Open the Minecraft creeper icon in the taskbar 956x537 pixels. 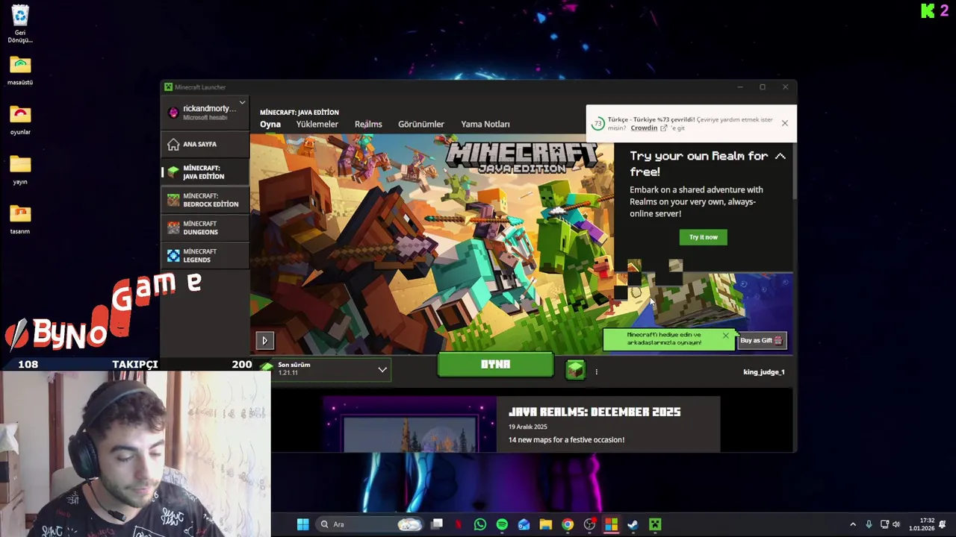655,524
